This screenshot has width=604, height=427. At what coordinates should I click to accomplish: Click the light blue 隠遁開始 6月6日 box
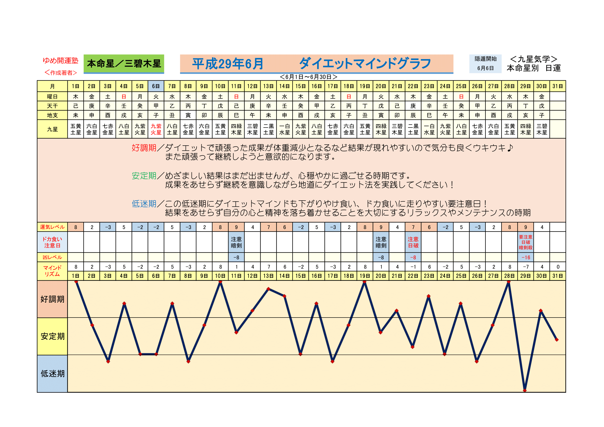click(x=485, y=64)
